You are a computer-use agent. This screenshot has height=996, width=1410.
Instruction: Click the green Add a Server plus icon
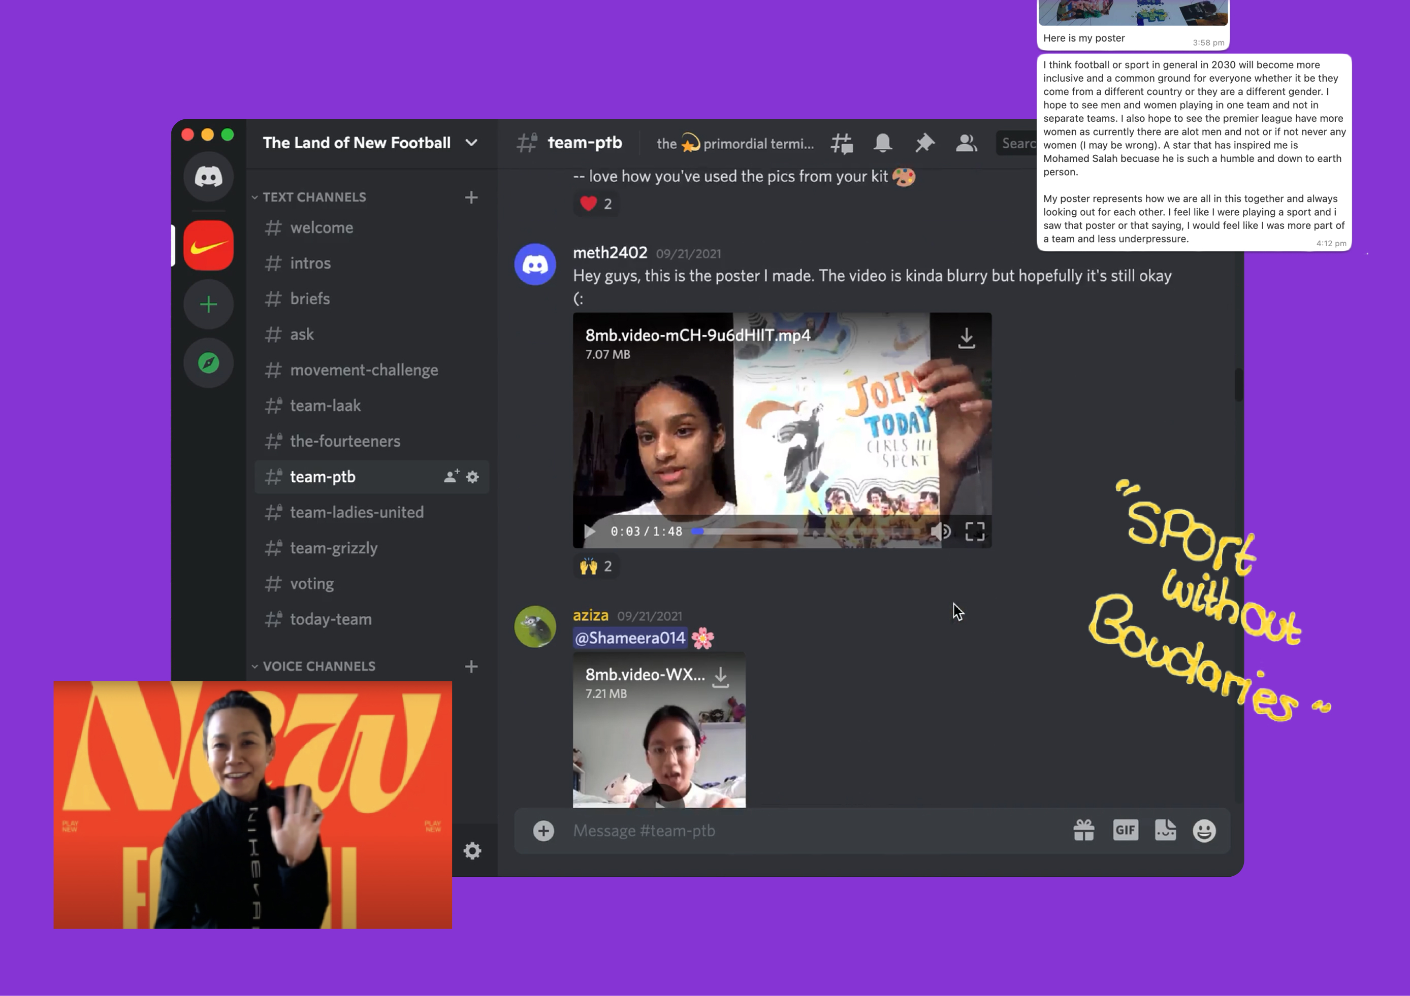click(x=208, y=305)
